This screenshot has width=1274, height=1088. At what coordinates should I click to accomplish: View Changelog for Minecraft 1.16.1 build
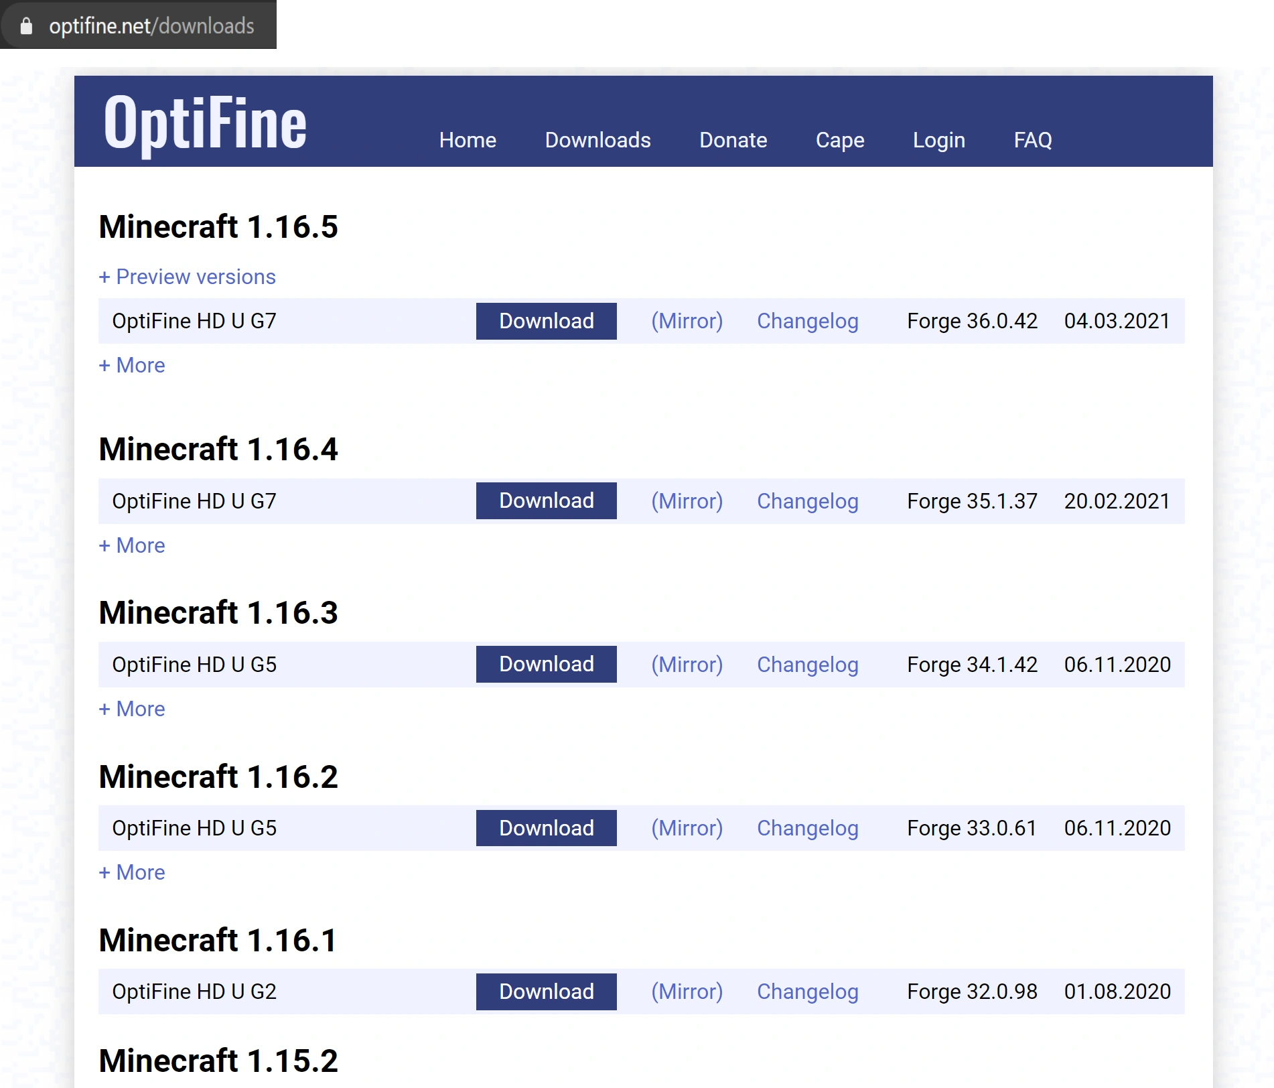(x=807, y=992)
